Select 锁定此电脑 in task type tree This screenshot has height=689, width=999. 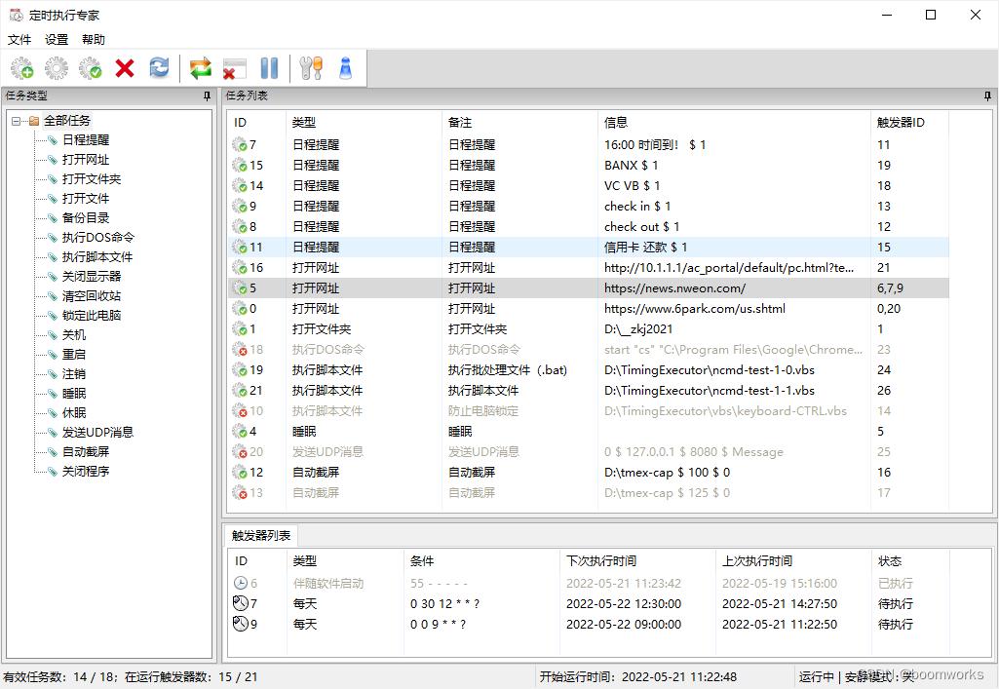pos(91,316)
